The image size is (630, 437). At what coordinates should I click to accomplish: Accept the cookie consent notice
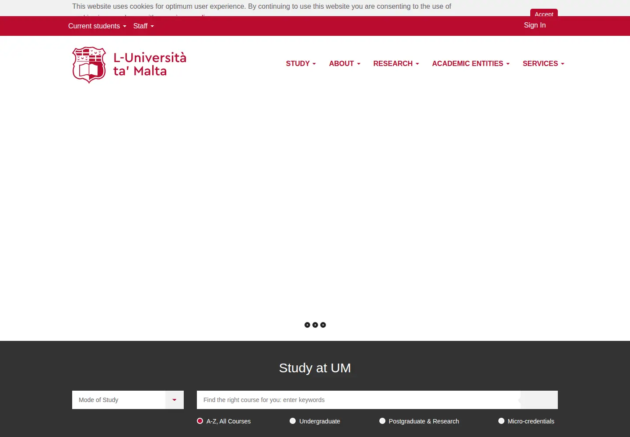[x=544, y=13]
